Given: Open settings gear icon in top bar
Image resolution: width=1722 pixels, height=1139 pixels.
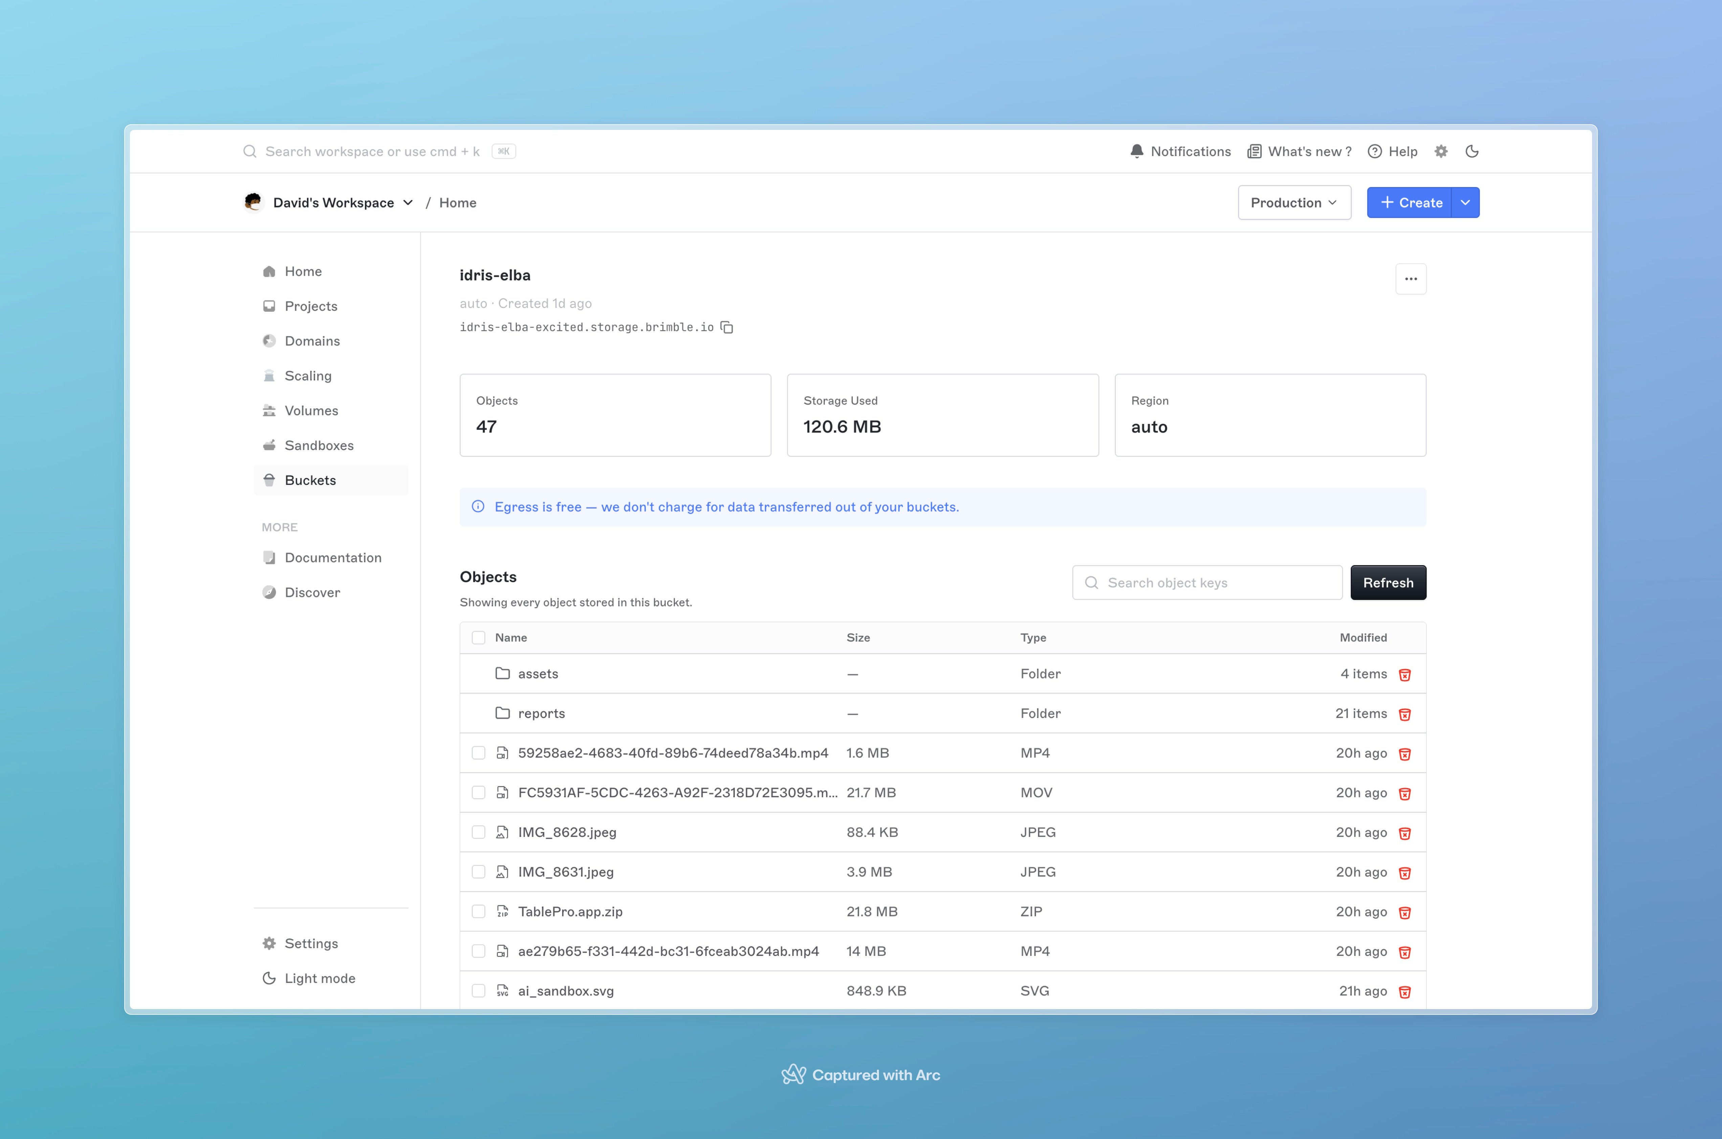Looking at the screenshot, I should (1441, 151).
